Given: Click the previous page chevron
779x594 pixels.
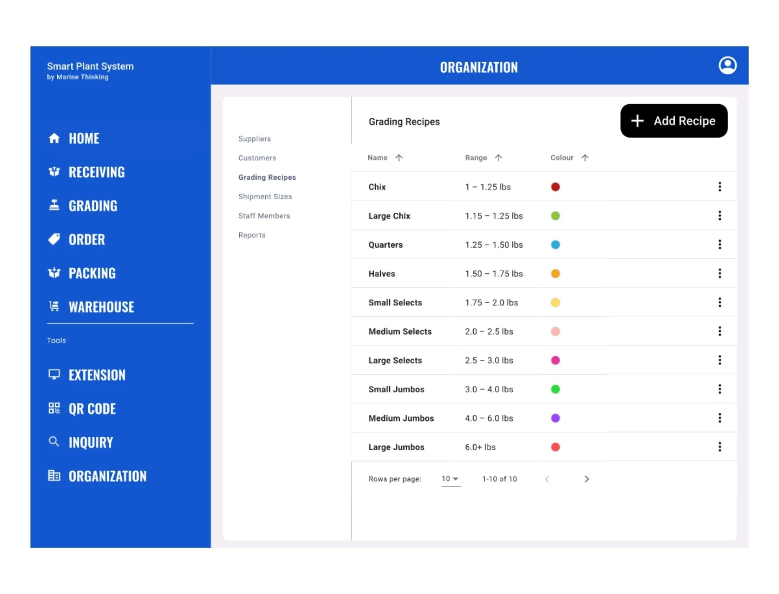Looking at the screenshot, I should pyautogui.click(x=547, y=479).
